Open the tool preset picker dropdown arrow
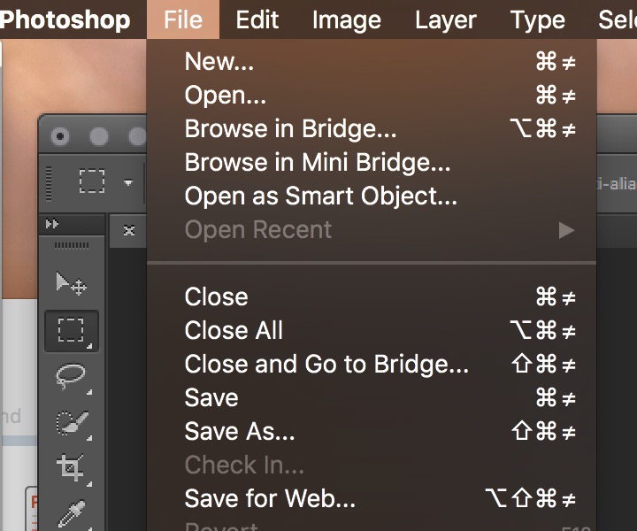The image size is (637, 531). (x=128, y=183)
